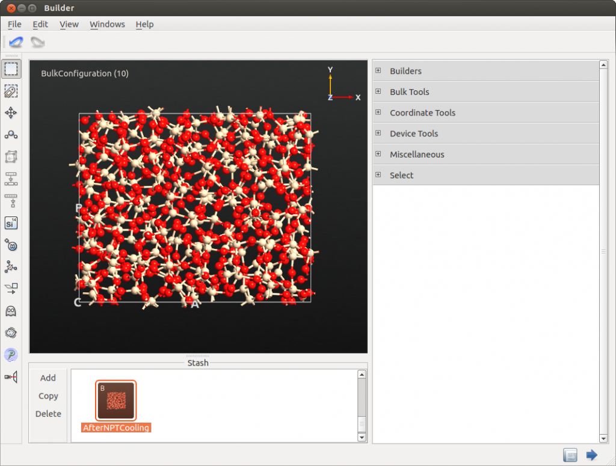Select the move atoms tool
This screenshot has height=466, width=616.
11,113
